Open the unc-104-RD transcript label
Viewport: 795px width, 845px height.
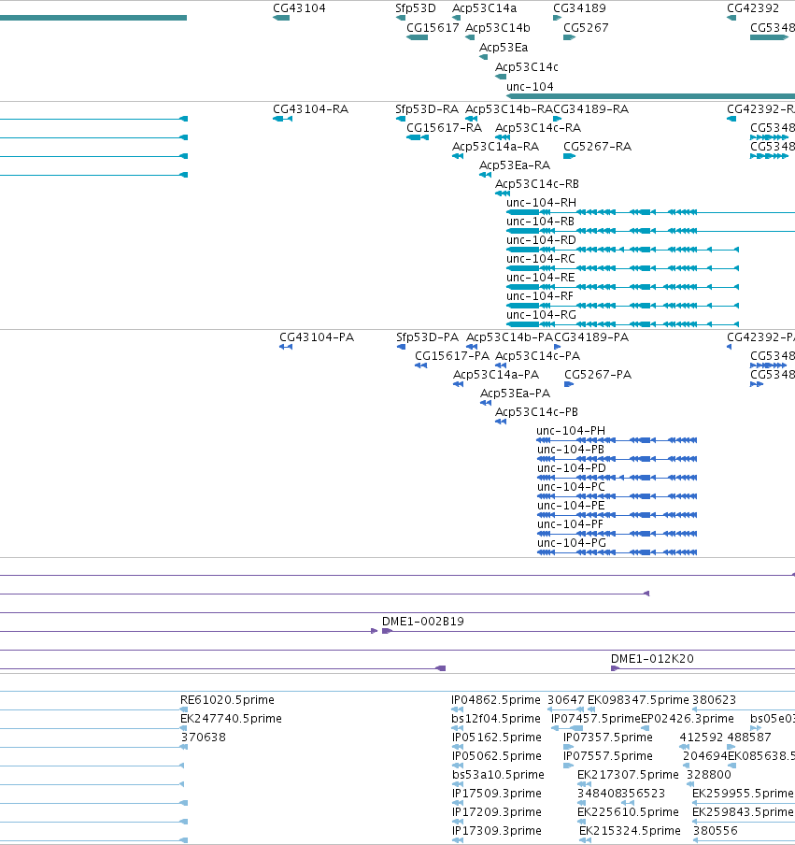541,240
